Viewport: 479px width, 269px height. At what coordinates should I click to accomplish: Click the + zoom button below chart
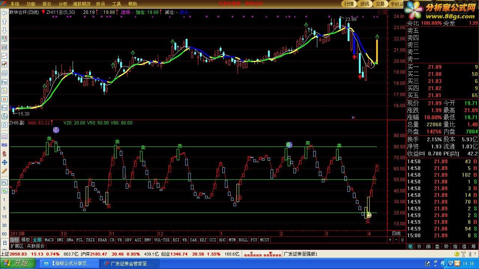pyautogui.click(x=390, y=240)
